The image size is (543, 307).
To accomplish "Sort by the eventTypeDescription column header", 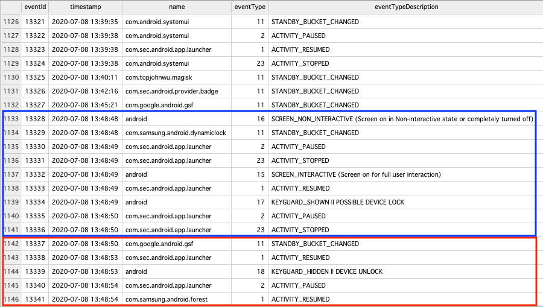I will coord(406,7).
